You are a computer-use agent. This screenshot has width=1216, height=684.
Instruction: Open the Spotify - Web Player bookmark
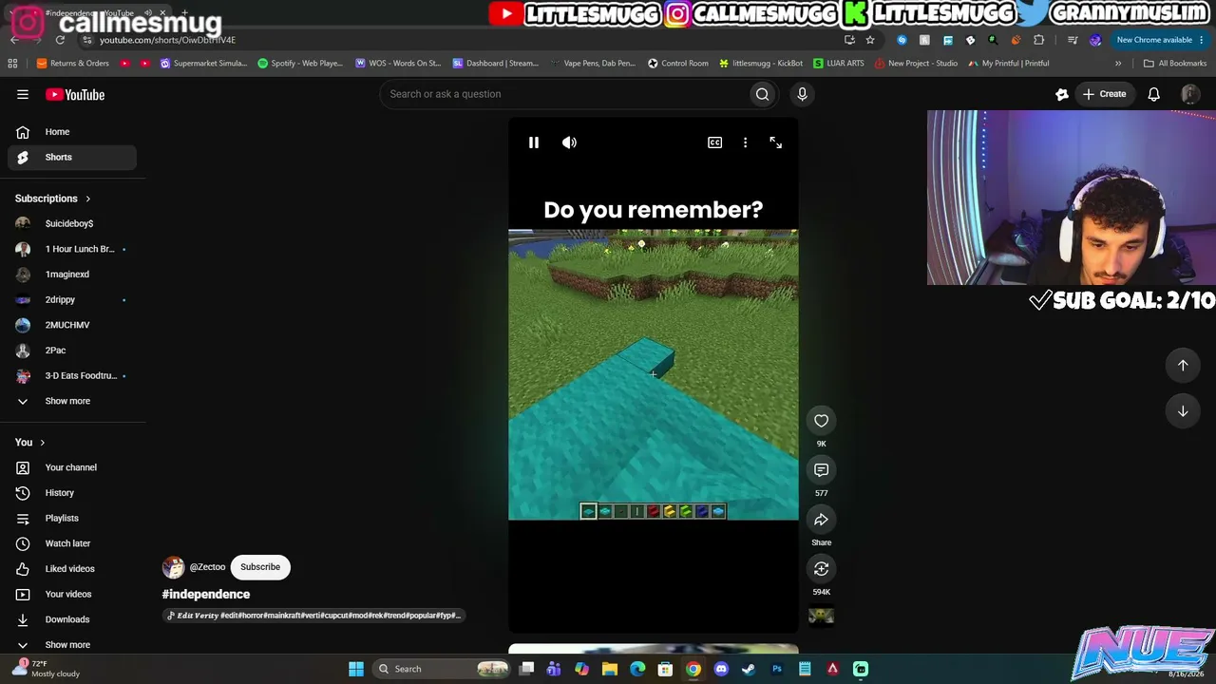point(300,64)
